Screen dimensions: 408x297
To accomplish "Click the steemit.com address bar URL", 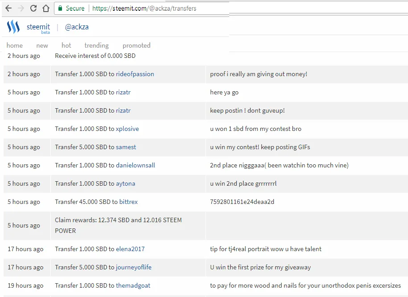I will (x=144, y=8).
